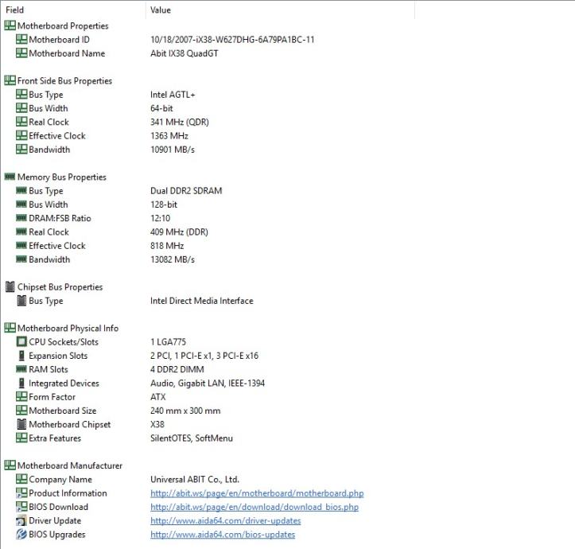Click the Motherboard Name row icon
Screen dimensions: 575x549
pyautogui.click(x=21, y=53)
